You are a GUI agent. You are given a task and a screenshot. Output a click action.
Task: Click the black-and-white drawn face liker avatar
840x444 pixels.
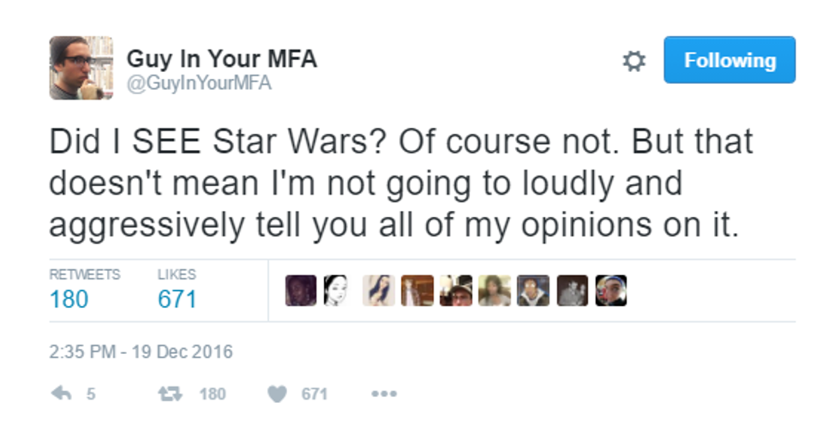[x=334, y=291]
